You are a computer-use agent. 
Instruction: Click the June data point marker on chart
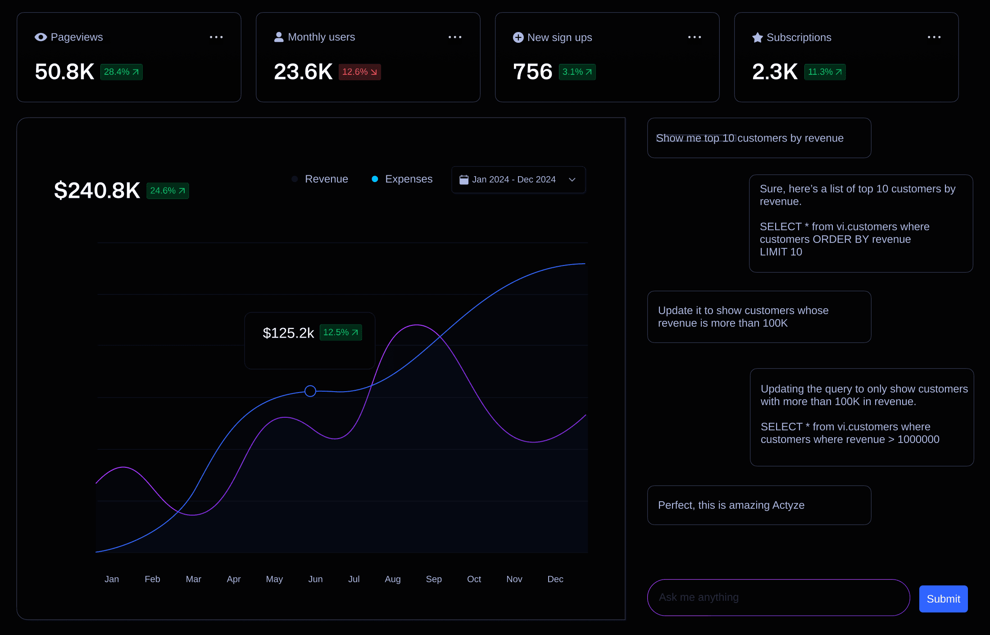tap(310, 391)
